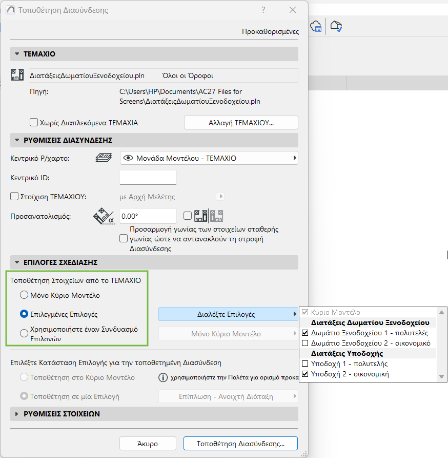Collapse the ΕΠΙΛΟΓΕΣ ΣΧΕΔΙΑΣΗΣ section
Screen dimensions: 448x458
point(17,262)
